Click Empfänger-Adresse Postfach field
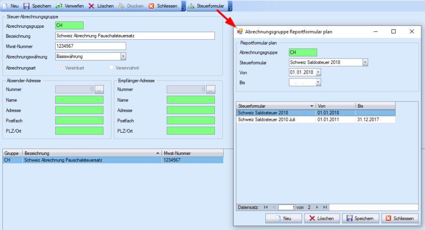The image size is (425, 230). point(191,120)
